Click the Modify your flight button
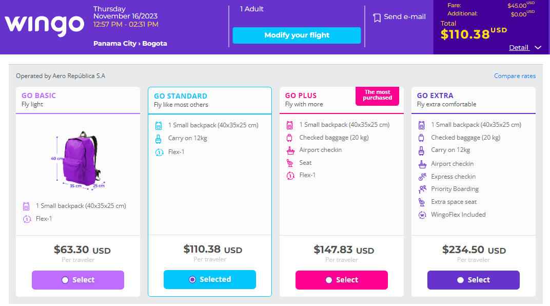This screenshot has height=306, width=550. 297,35
